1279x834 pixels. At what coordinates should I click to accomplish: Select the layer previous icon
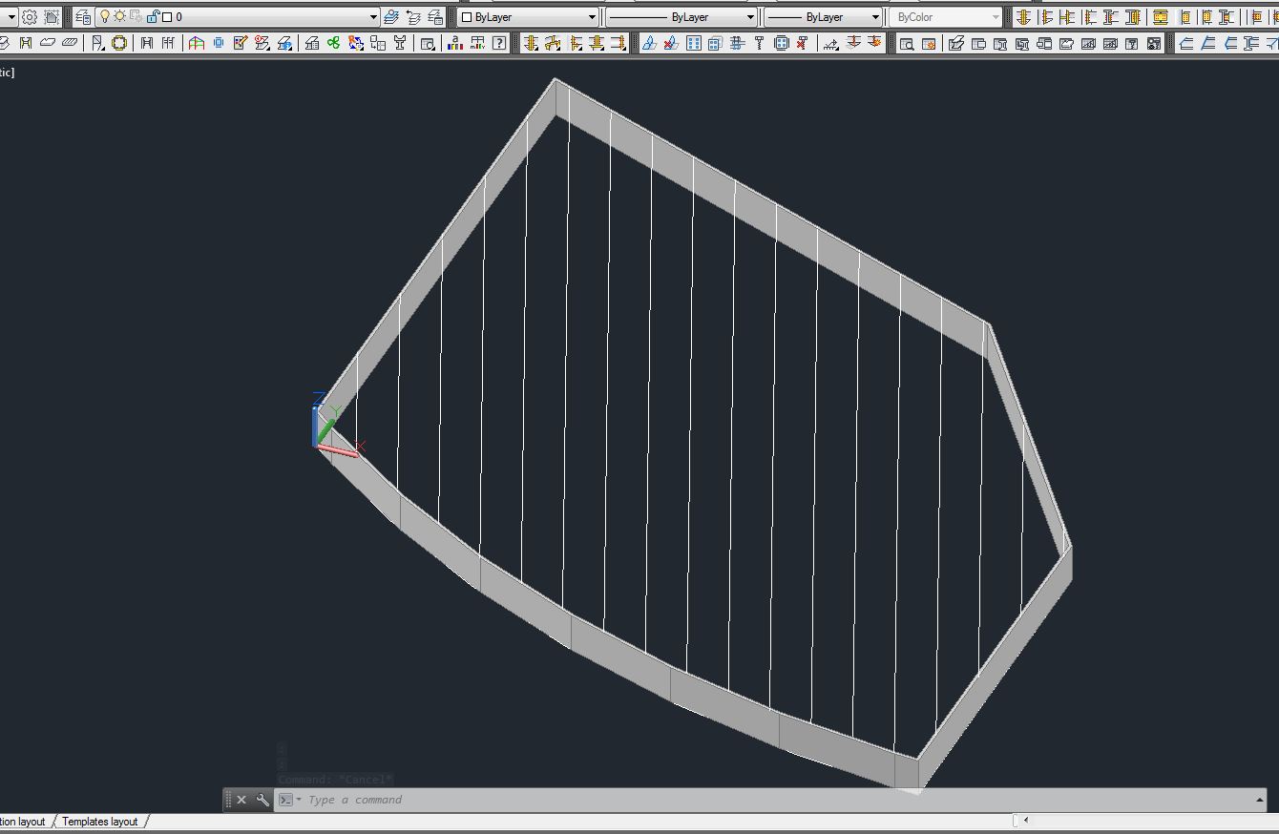click(x=411, y=16)
